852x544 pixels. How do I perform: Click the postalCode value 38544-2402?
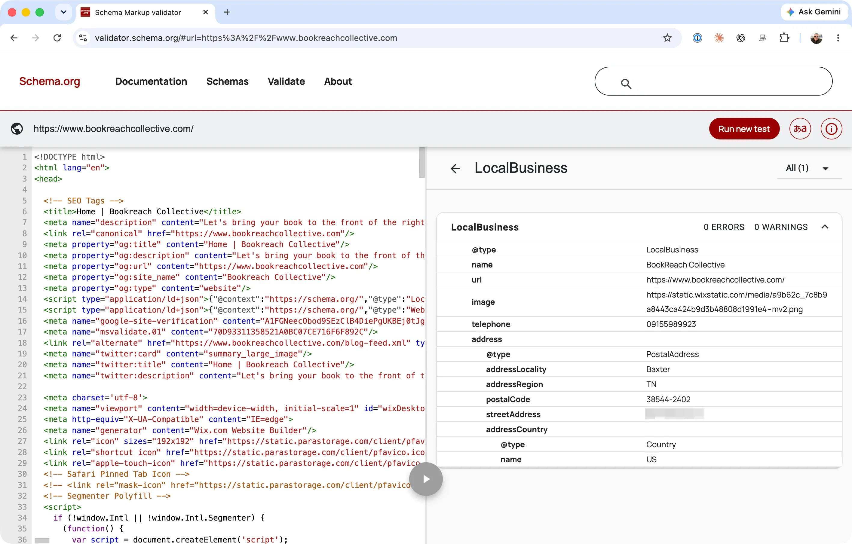pyautogui.click(x=668, y=399)
